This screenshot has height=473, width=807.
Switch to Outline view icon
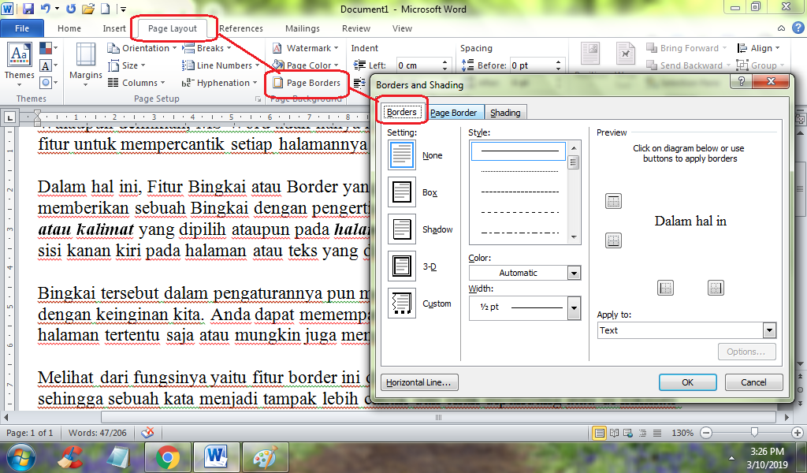tap(643, 433)
